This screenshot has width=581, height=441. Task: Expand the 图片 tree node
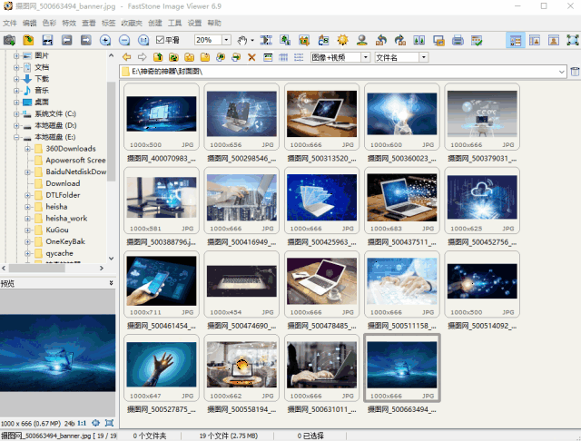point(16,56)
